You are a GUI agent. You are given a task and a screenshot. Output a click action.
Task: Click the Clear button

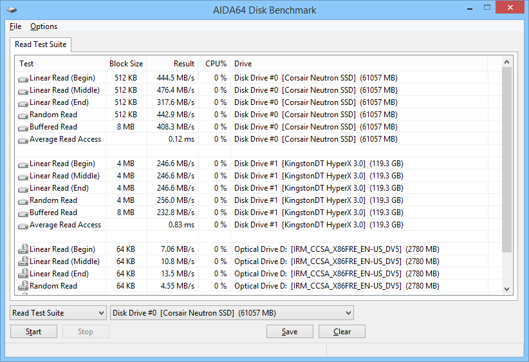[x=342, y=332]
